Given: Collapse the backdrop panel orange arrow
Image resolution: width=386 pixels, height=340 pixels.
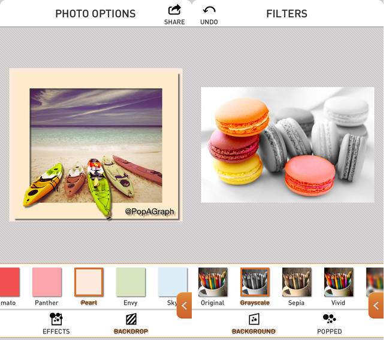Looking at the screenshot, I should 184,305.
